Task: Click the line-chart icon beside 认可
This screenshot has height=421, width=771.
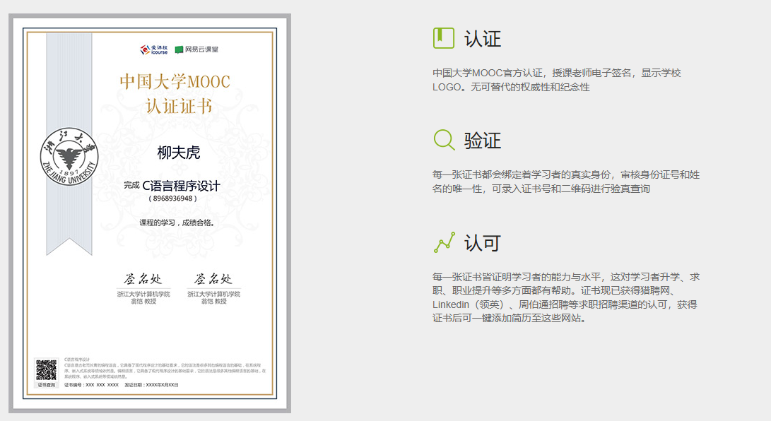Action: point(443,241)
